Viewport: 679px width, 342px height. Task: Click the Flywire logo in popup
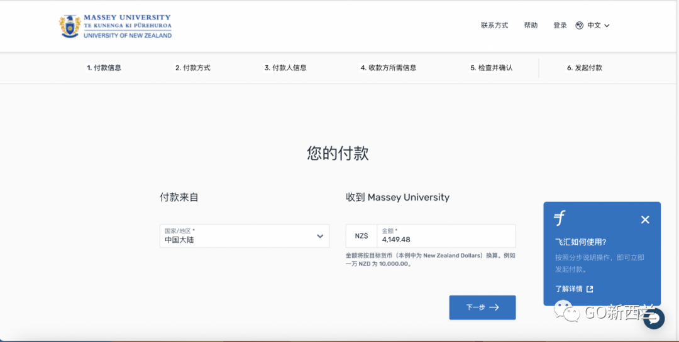coord(560,218)
